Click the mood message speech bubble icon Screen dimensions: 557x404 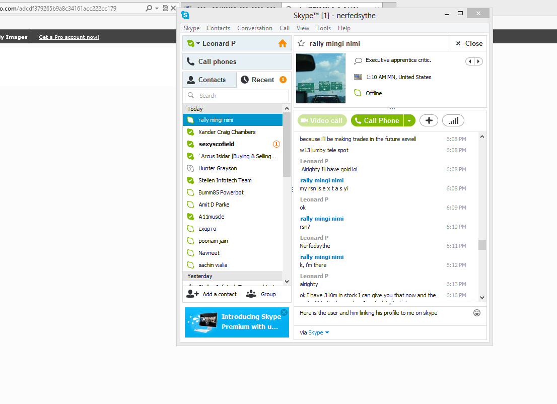pos(358,61)
